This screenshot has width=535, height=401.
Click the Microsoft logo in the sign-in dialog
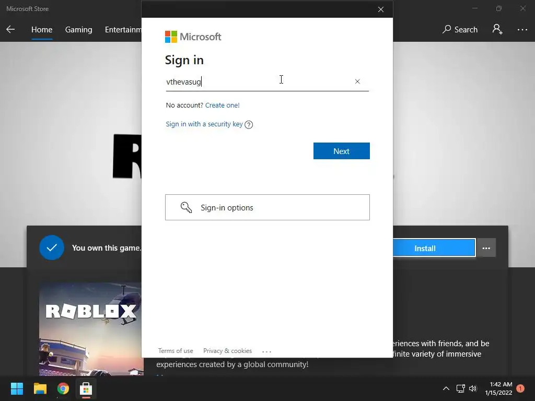coord(193,37)
